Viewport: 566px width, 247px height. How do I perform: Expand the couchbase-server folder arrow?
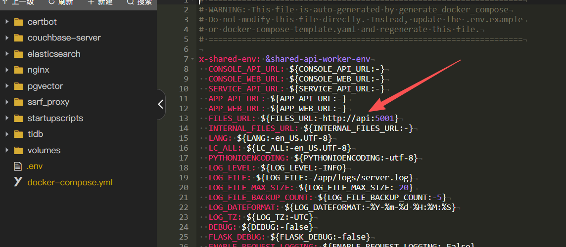6,38
